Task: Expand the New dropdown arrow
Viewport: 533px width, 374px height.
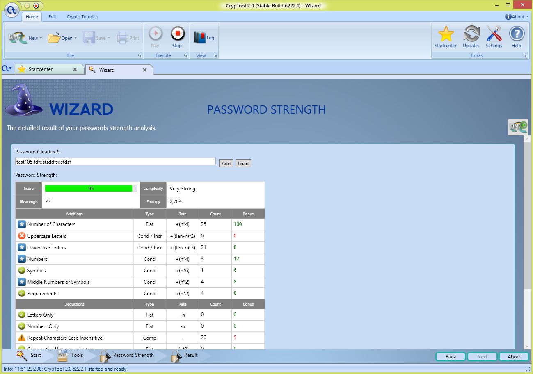Action: [x=41, y=39]
